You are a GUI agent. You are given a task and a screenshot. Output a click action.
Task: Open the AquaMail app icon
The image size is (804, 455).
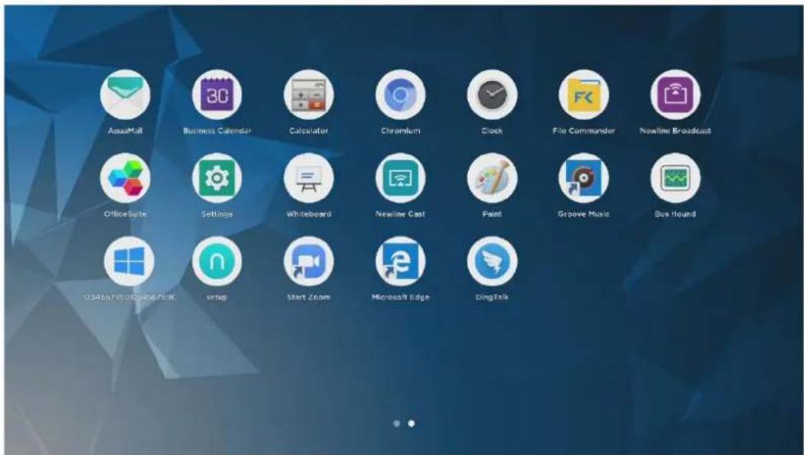click(x=125, y=95)
